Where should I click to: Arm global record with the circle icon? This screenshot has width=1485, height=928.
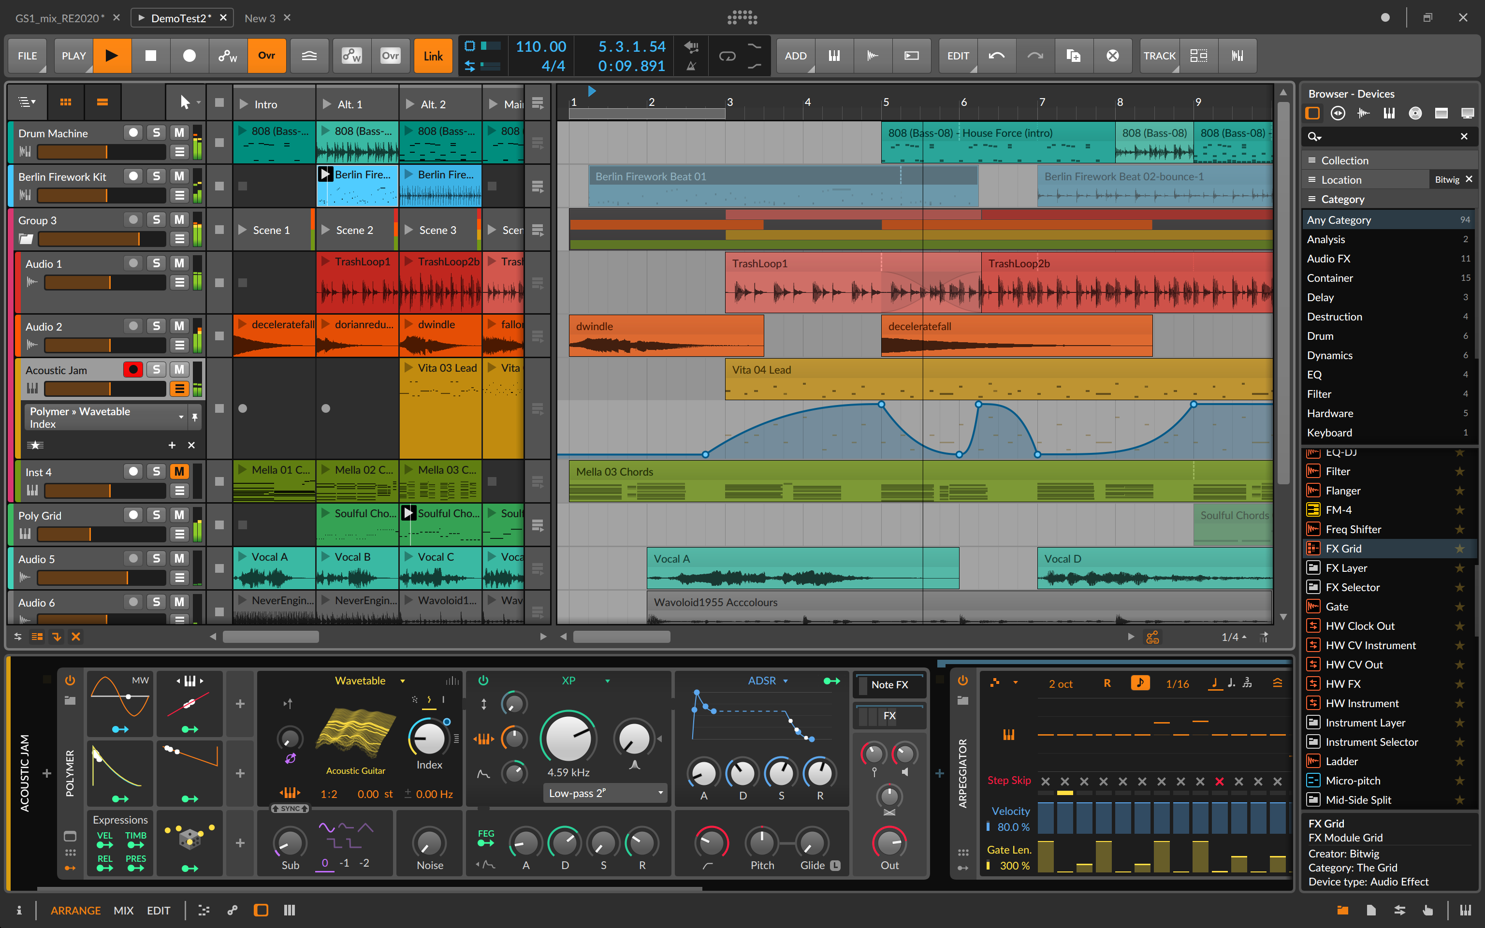tap(189, 56)
